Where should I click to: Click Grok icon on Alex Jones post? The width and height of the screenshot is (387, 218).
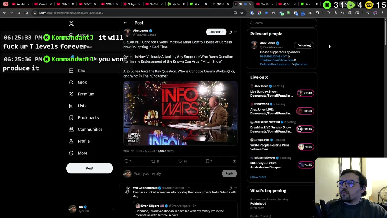230,32
